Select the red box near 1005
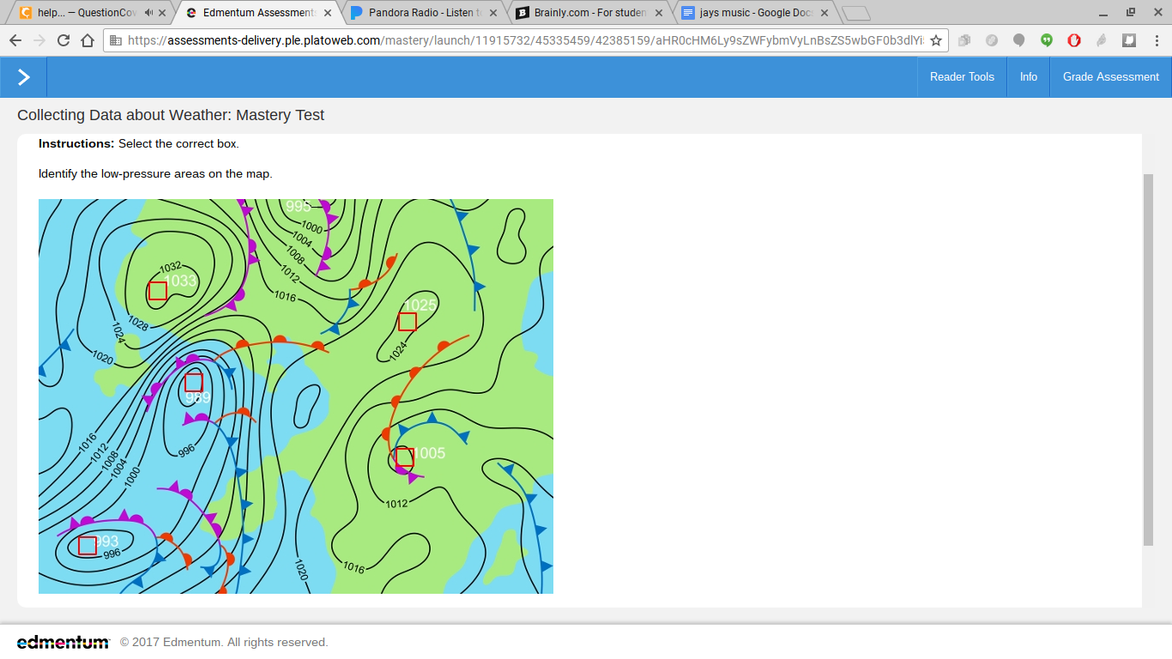Screen dimensions: 1172x659 click(405, 457)
